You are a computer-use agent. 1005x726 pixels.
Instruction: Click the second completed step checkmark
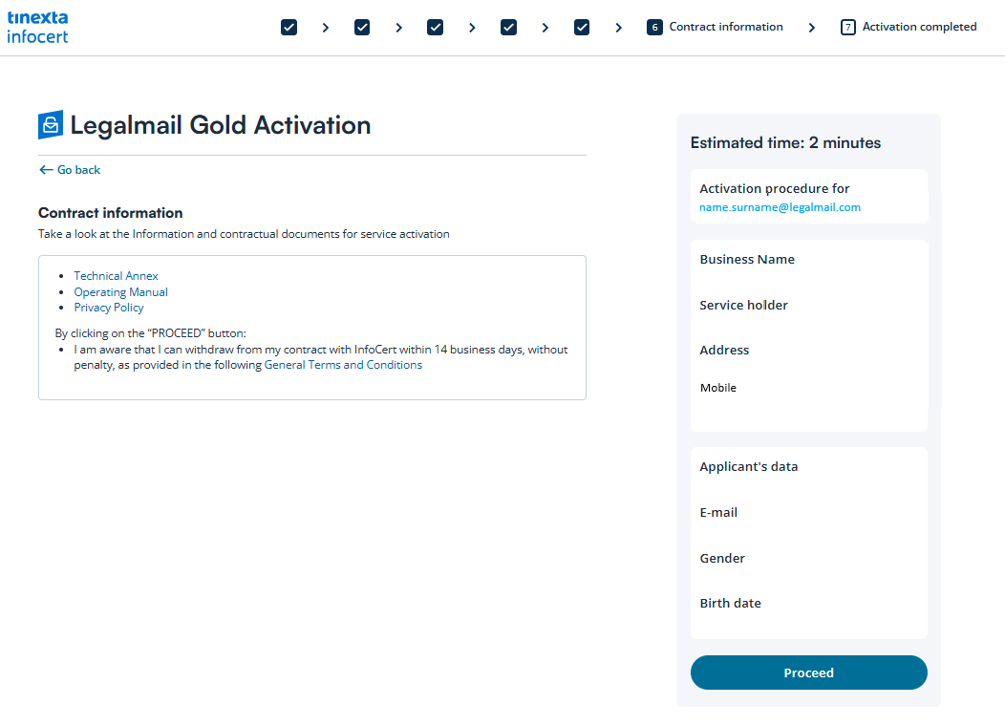tap(362, 27)
